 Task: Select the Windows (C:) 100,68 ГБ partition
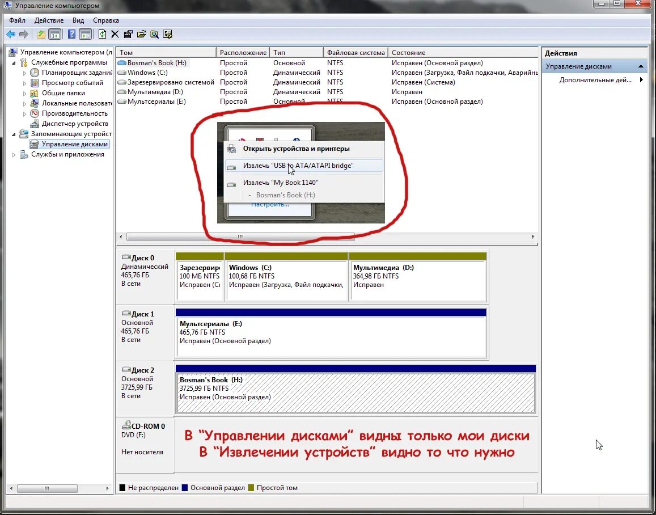click(x=286, y=276)
